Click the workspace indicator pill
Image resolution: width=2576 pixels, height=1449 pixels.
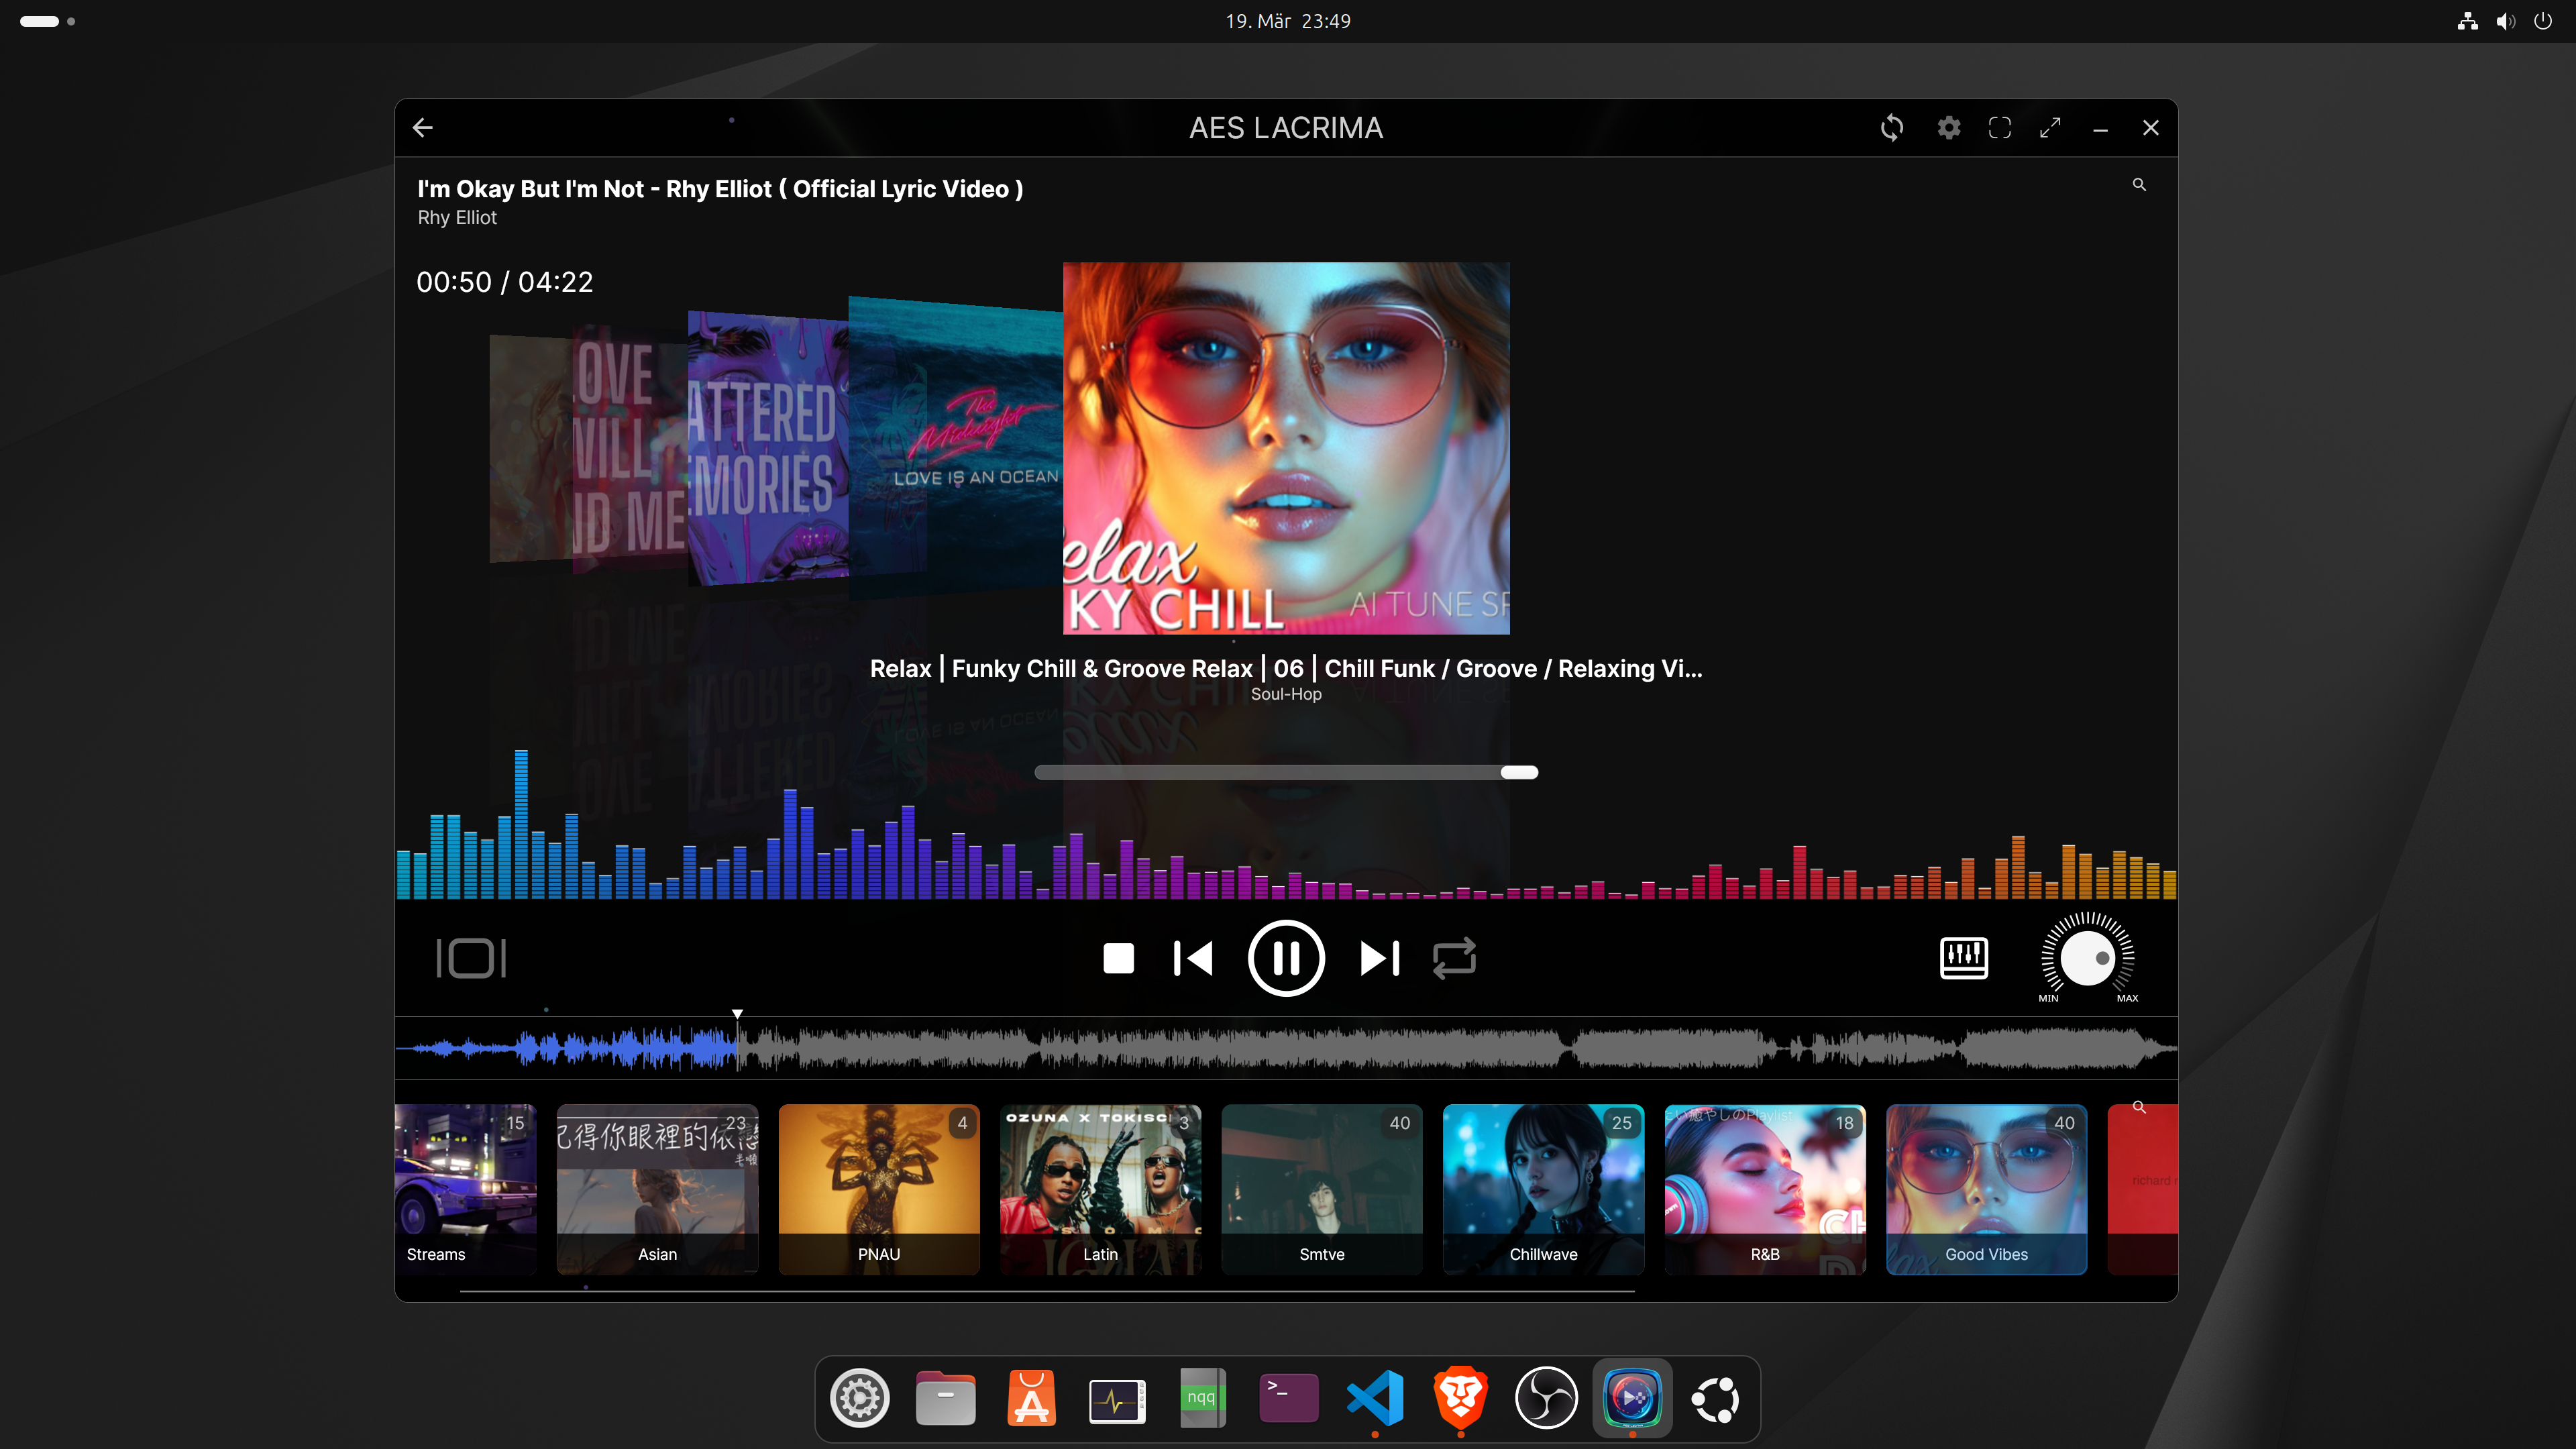[x=39, y=21]
